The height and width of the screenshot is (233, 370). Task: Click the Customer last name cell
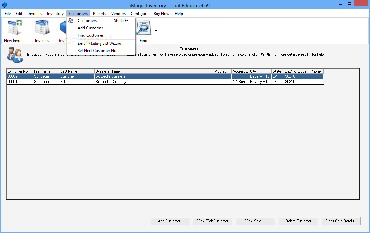[x=77, y=76]
